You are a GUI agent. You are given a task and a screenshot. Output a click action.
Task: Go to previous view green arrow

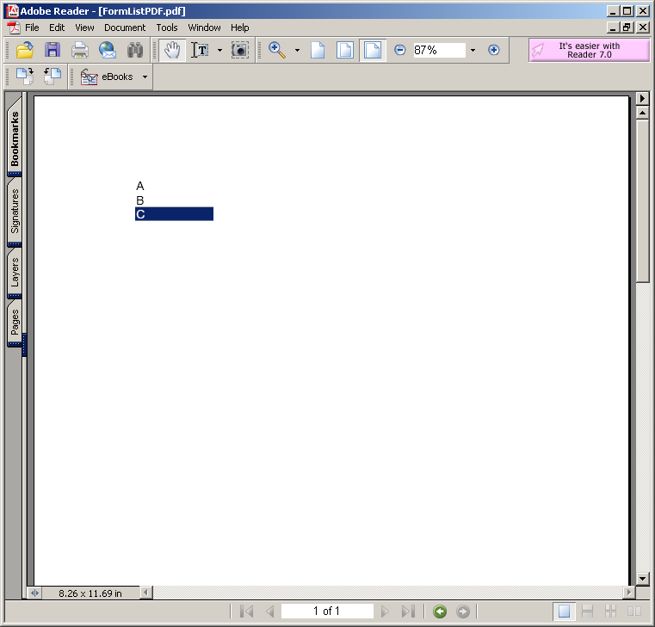tap(440, 612)
